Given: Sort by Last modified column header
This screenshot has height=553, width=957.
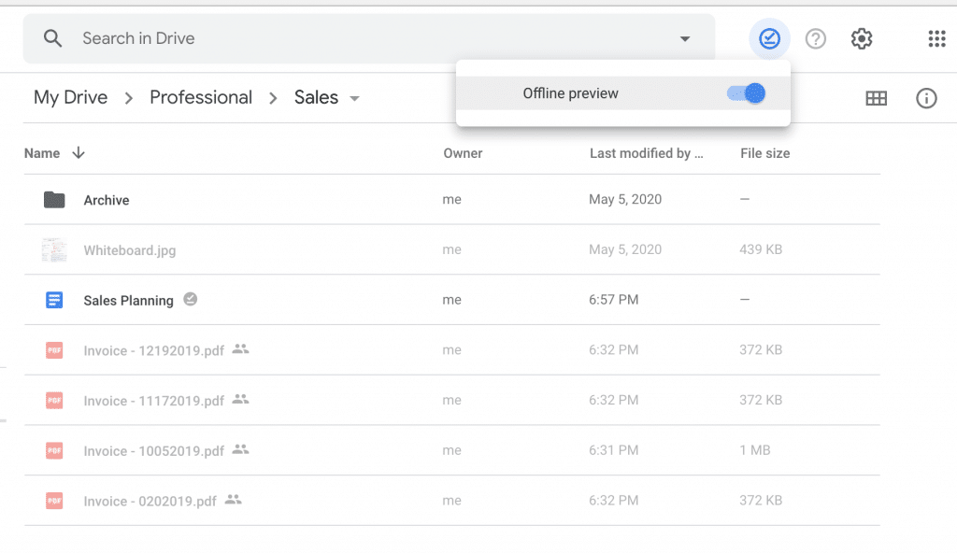Looking at the screenshot, I should point(646,153).
